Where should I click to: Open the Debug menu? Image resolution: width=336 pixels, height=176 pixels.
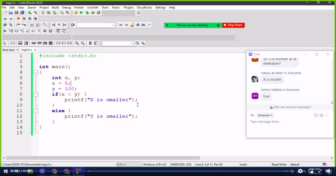[x=66, y=8]
